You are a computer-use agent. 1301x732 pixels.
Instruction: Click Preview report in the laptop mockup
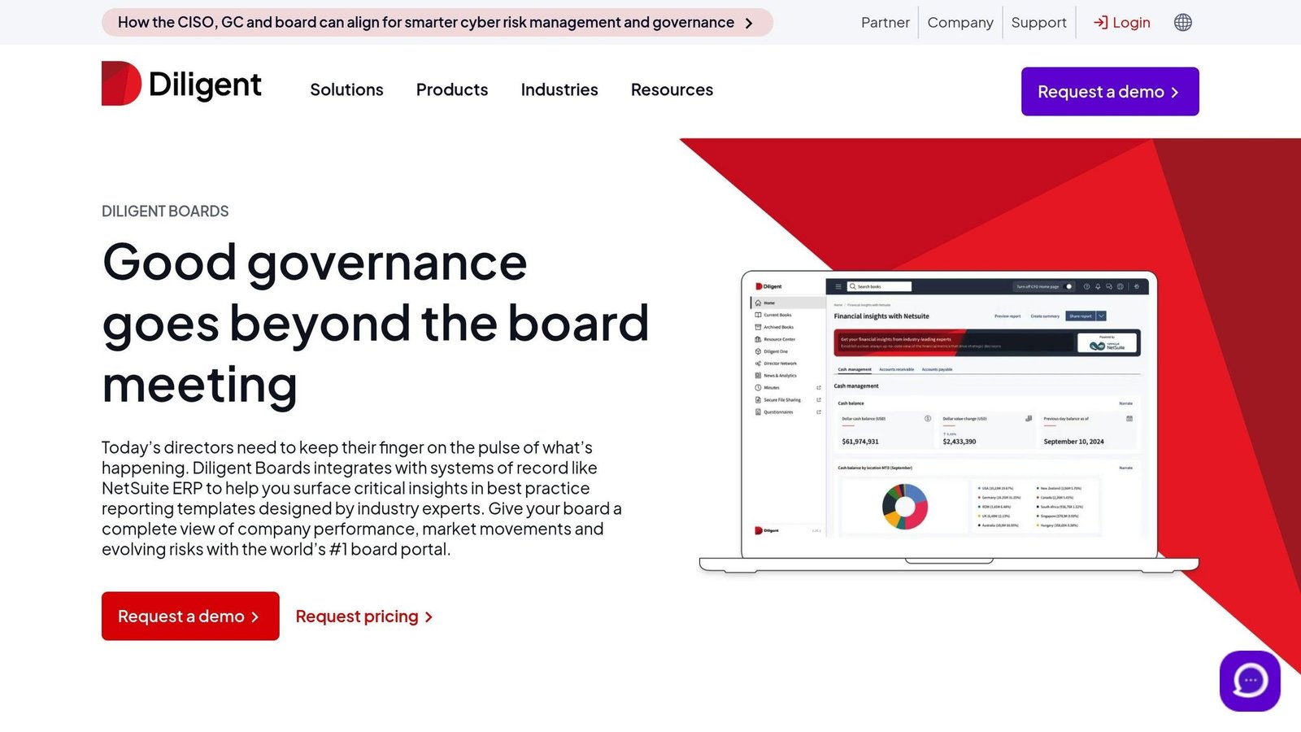(x=1007, y=316)
